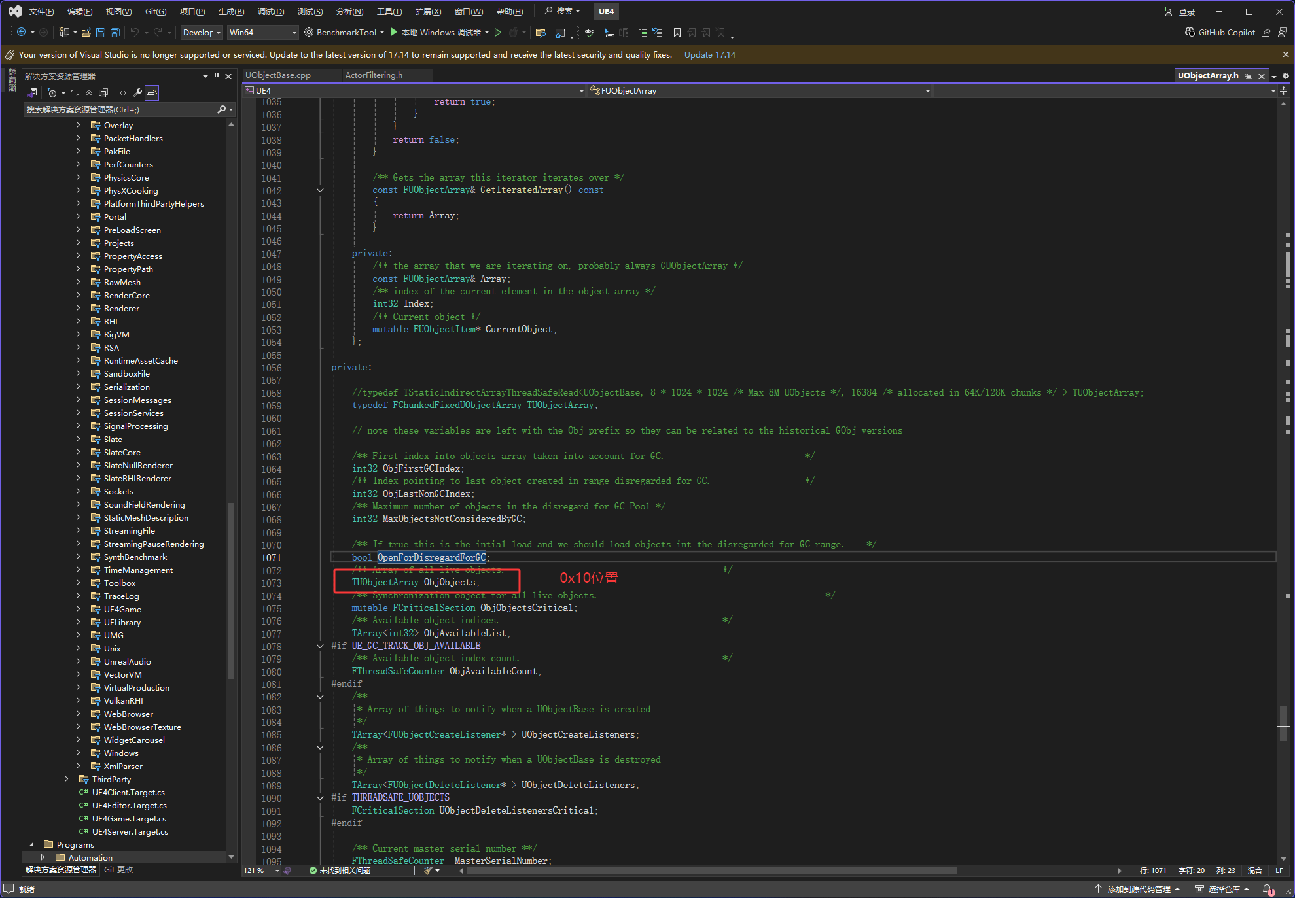Click add to source control button

(x=1139, y=889)
